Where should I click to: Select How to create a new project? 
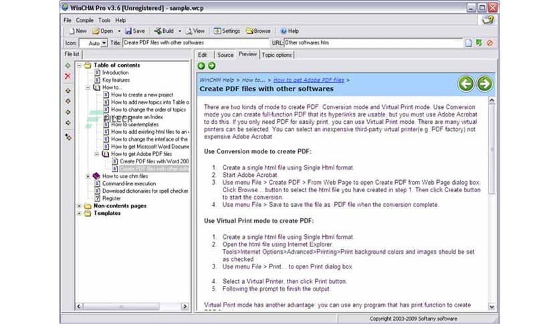142,95
